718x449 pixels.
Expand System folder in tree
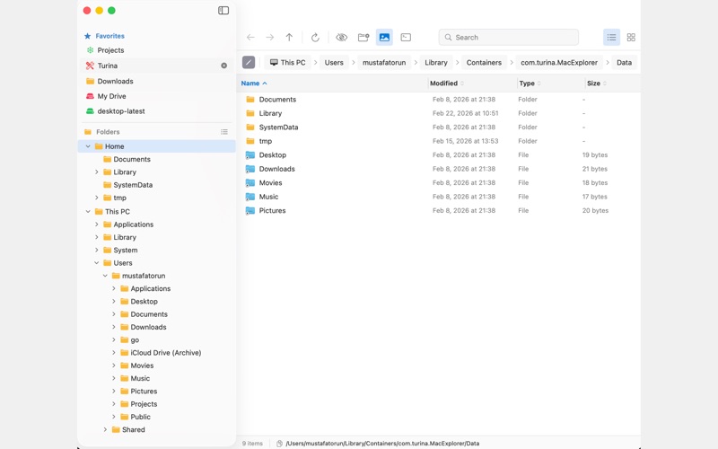pyautogui.click(x=97, y=251)
